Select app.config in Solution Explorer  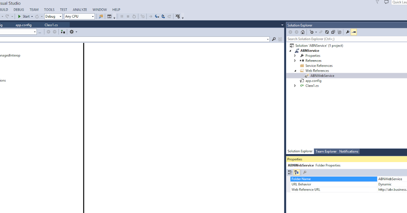point(313,81)
